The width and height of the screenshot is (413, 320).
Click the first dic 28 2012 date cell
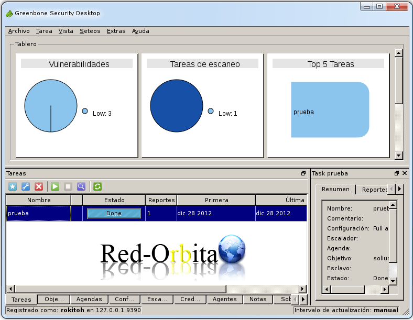(x=216, y=213)
